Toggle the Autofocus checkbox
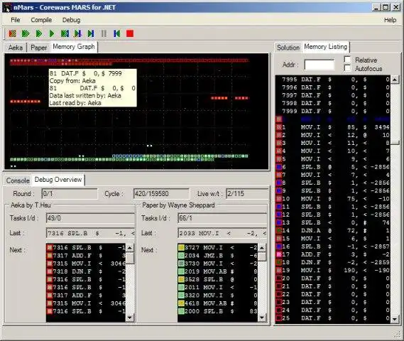This screenshot has width=404, height=341. [347, 68]
